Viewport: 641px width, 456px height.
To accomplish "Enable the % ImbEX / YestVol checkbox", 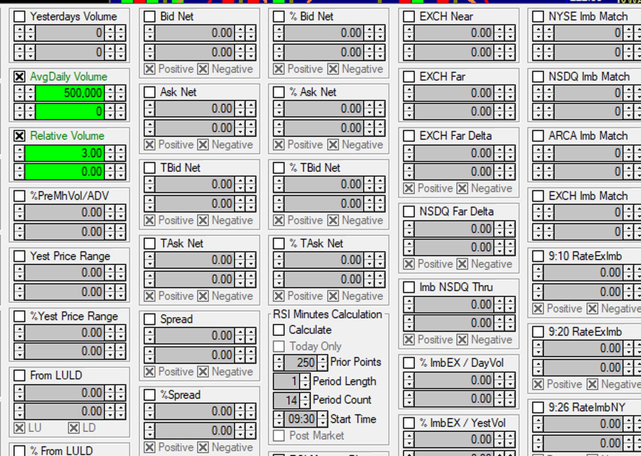I will pos(409,423).
